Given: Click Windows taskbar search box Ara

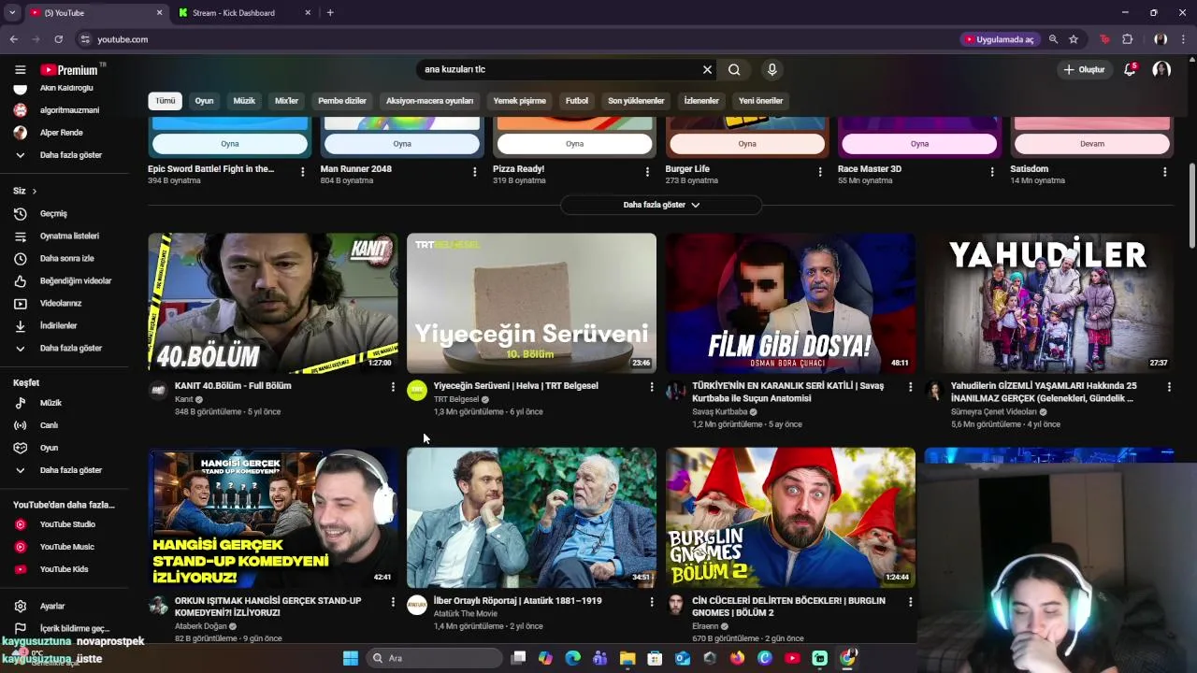Looking at the screenshot, I should point(432,658).
